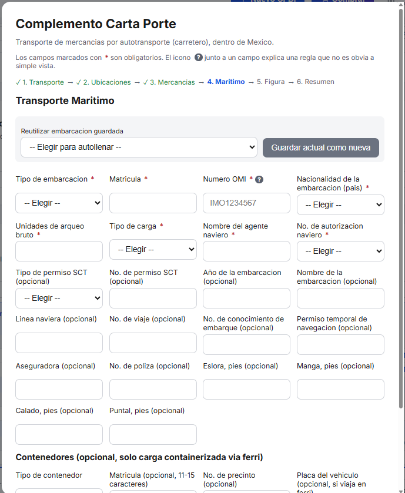The width and height of the screenshot is (405, 493).
Task: Jump to step 5. Figura
Action: pyautogui.click(x=270, y=82)
